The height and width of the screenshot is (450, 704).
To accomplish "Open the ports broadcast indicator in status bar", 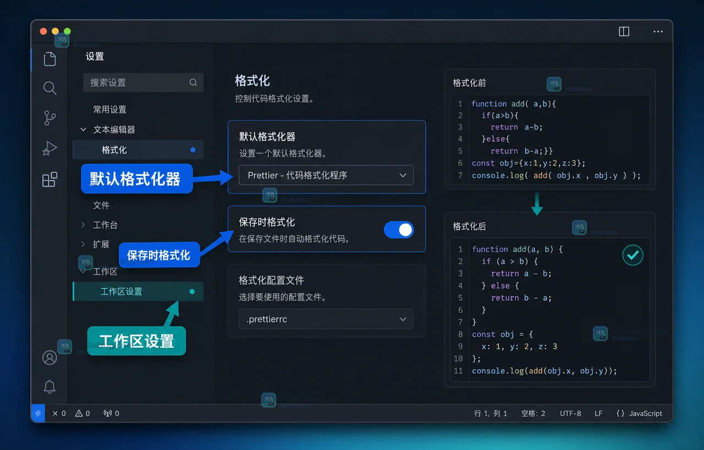I will pos(111,413).
